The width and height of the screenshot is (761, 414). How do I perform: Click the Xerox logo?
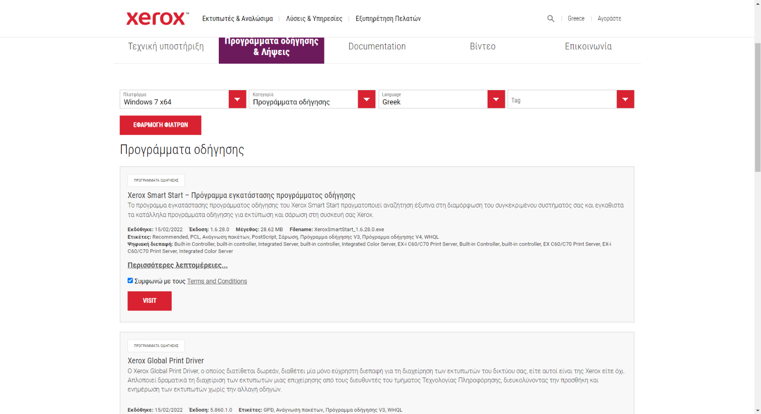[157, 19]
